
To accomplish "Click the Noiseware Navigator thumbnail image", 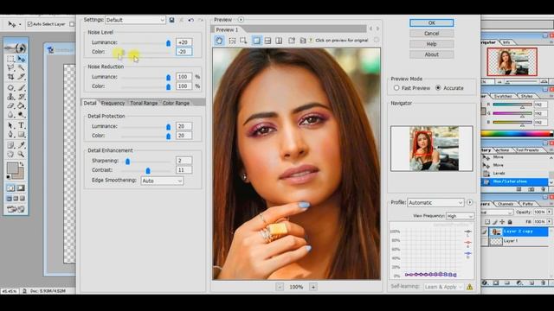I will pyautogui.click(x=431, y=149).
